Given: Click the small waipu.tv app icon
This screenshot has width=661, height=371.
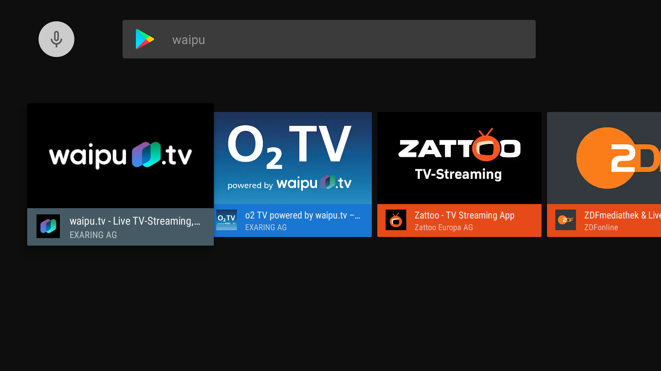Looking at the screenshot, I should click(x=48, y=226).
